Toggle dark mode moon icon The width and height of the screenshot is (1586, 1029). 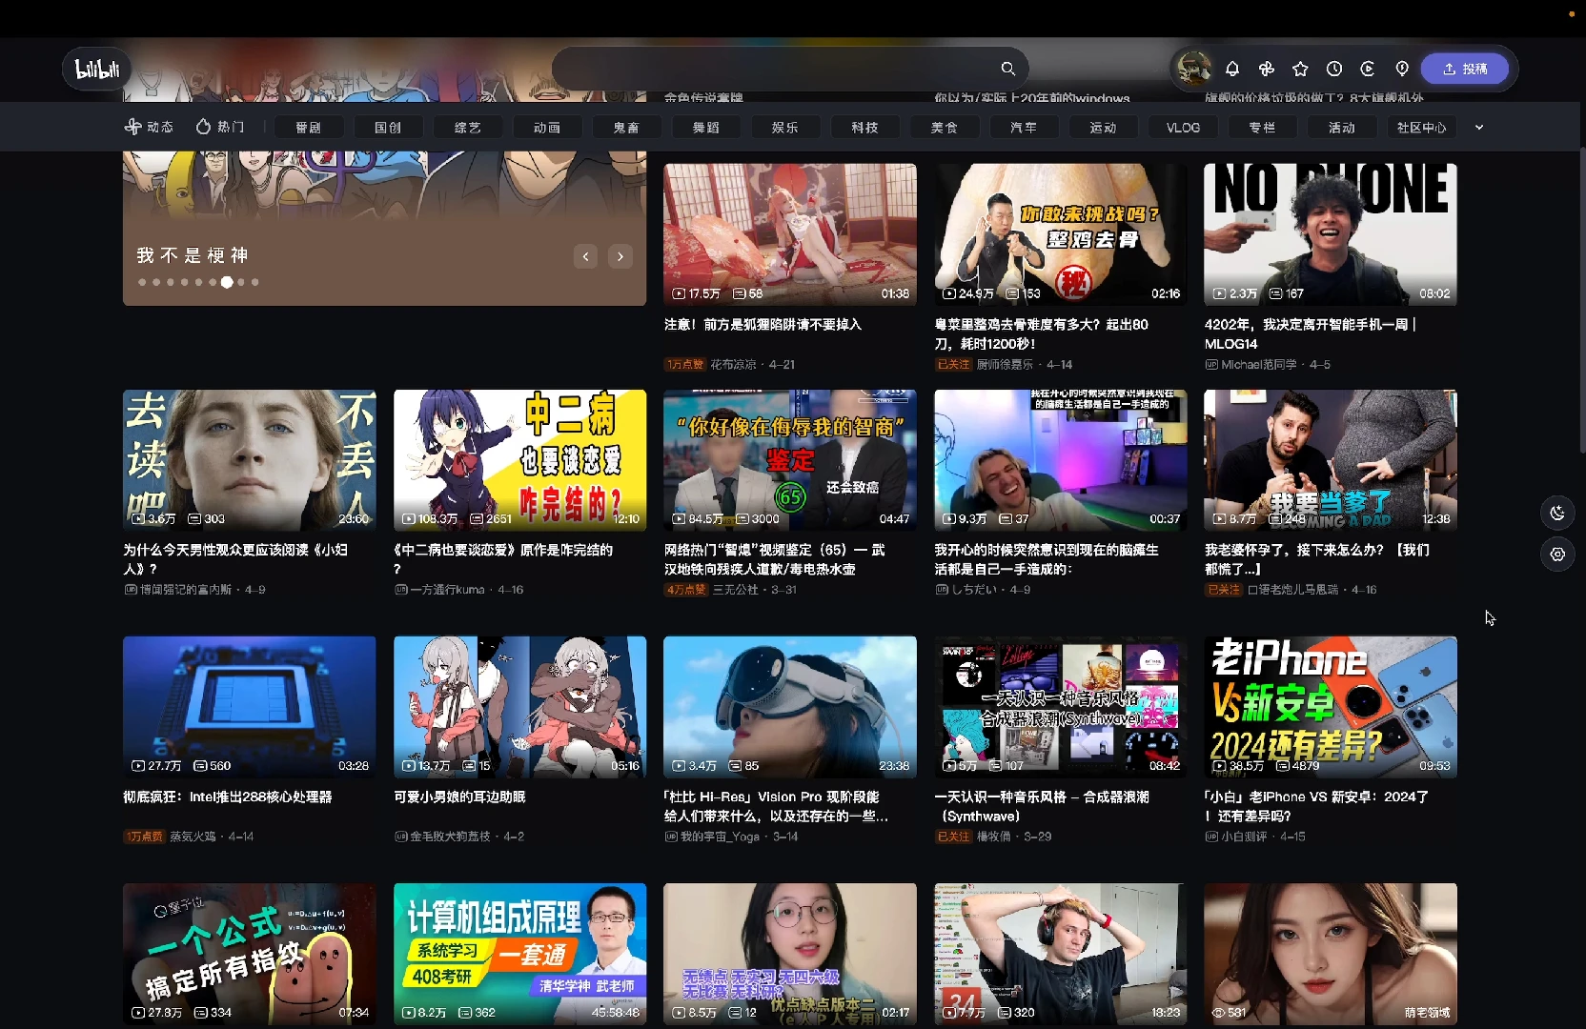point(1557,513)
